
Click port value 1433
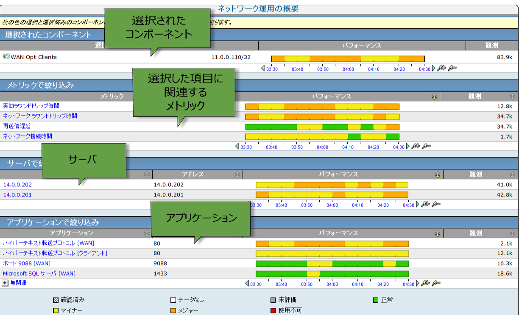coord(160,274)
